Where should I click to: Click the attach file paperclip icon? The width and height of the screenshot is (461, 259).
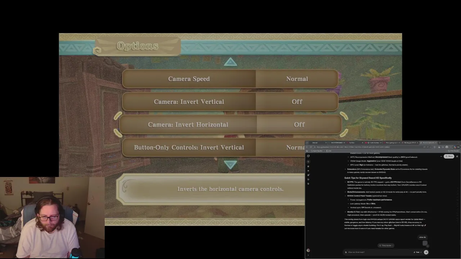tap(346, 252)
